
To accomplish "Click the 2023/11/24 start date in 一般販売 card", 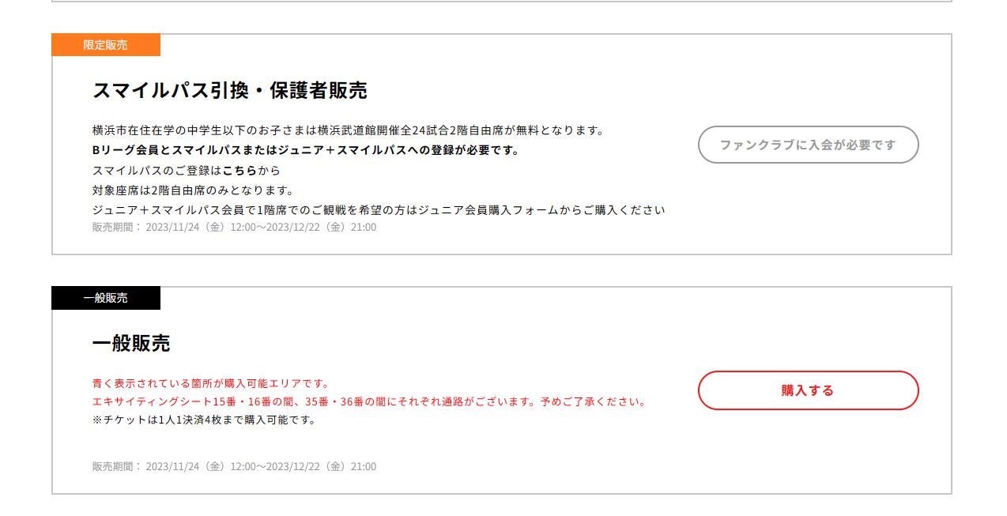I will click(x=174, y=466).
